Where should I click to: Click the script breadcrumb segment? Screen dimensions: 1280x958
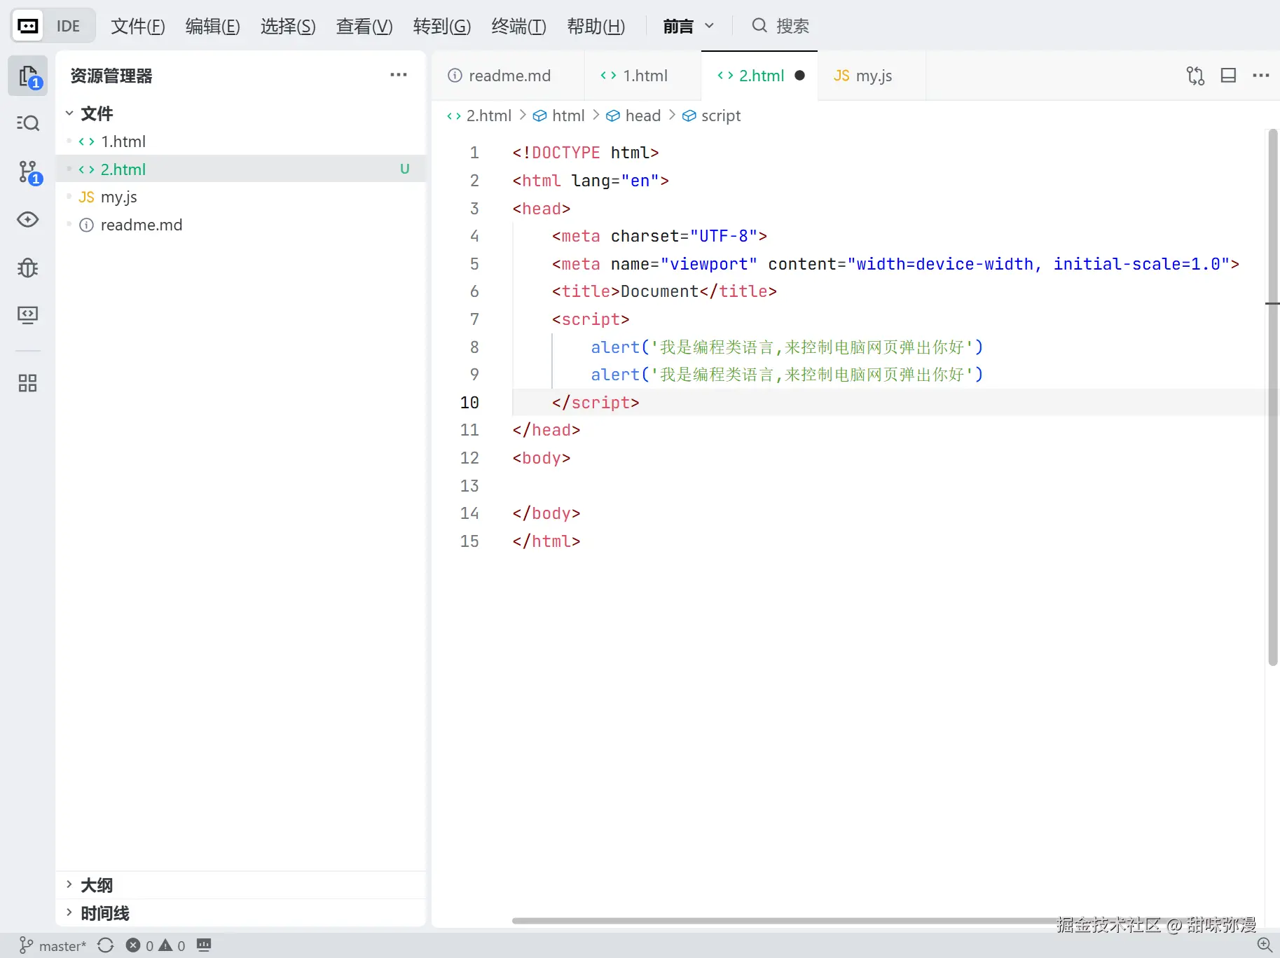[x=712, y=116]
